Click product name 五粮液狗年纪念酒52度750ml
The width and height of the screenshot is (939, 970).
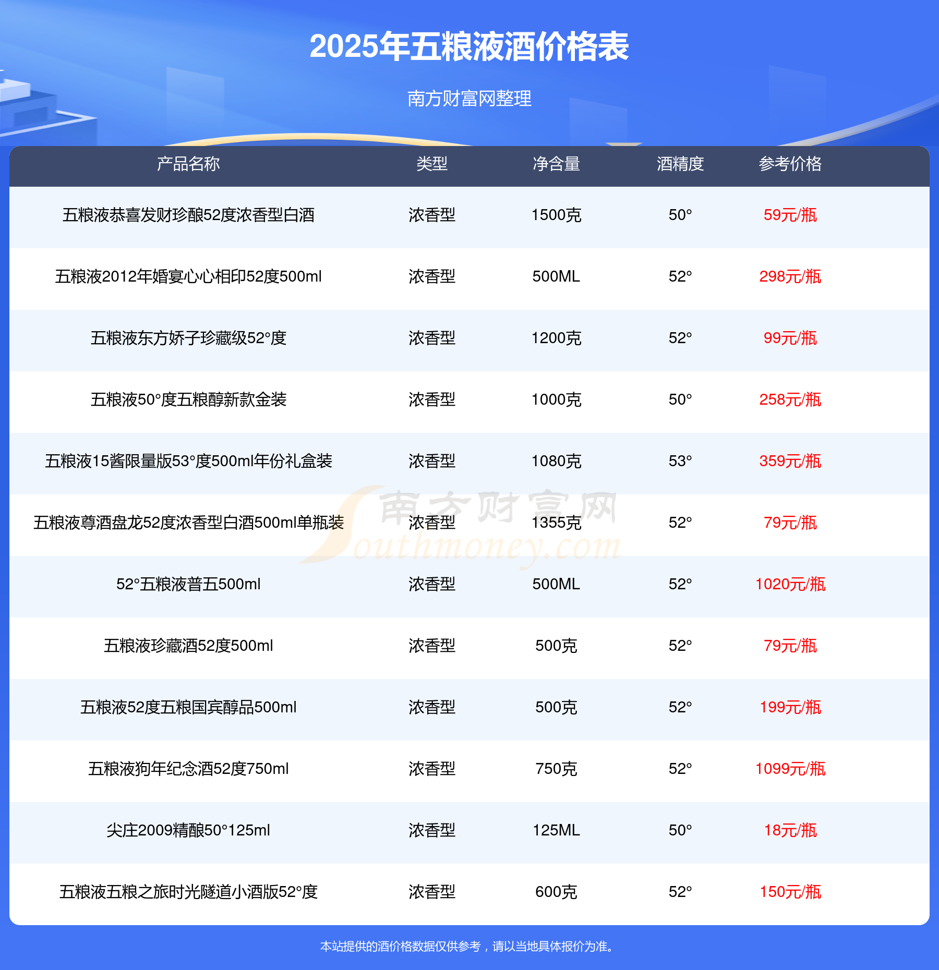[x=188, y=769]
